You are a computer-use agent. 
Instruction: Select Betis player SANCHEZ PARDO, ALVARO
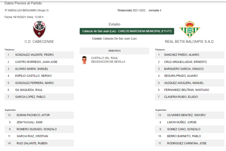pos(190,55)
